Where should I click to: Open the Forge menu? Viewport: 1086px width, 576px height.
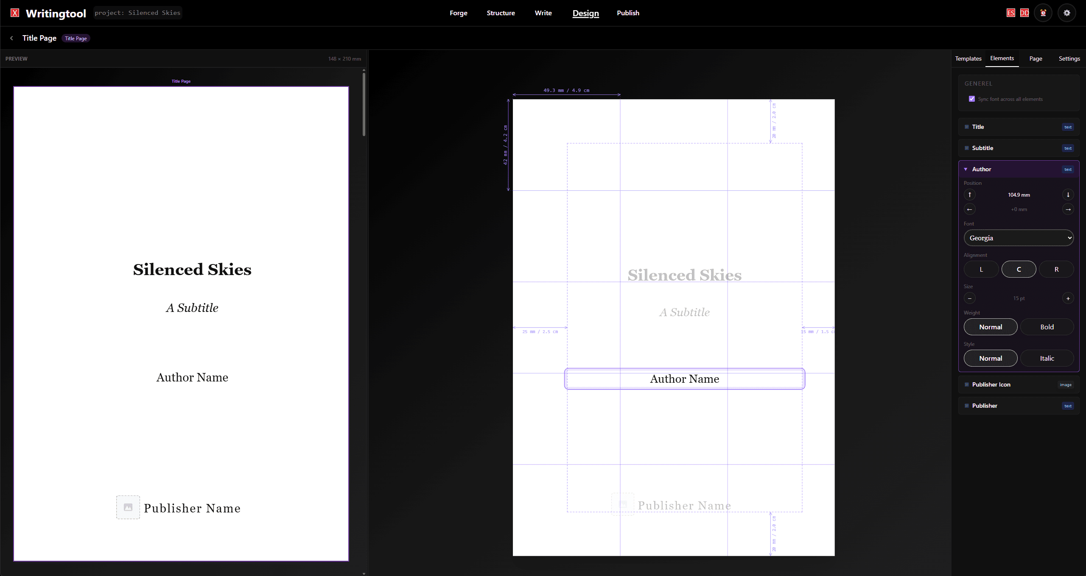coord(459,13)
